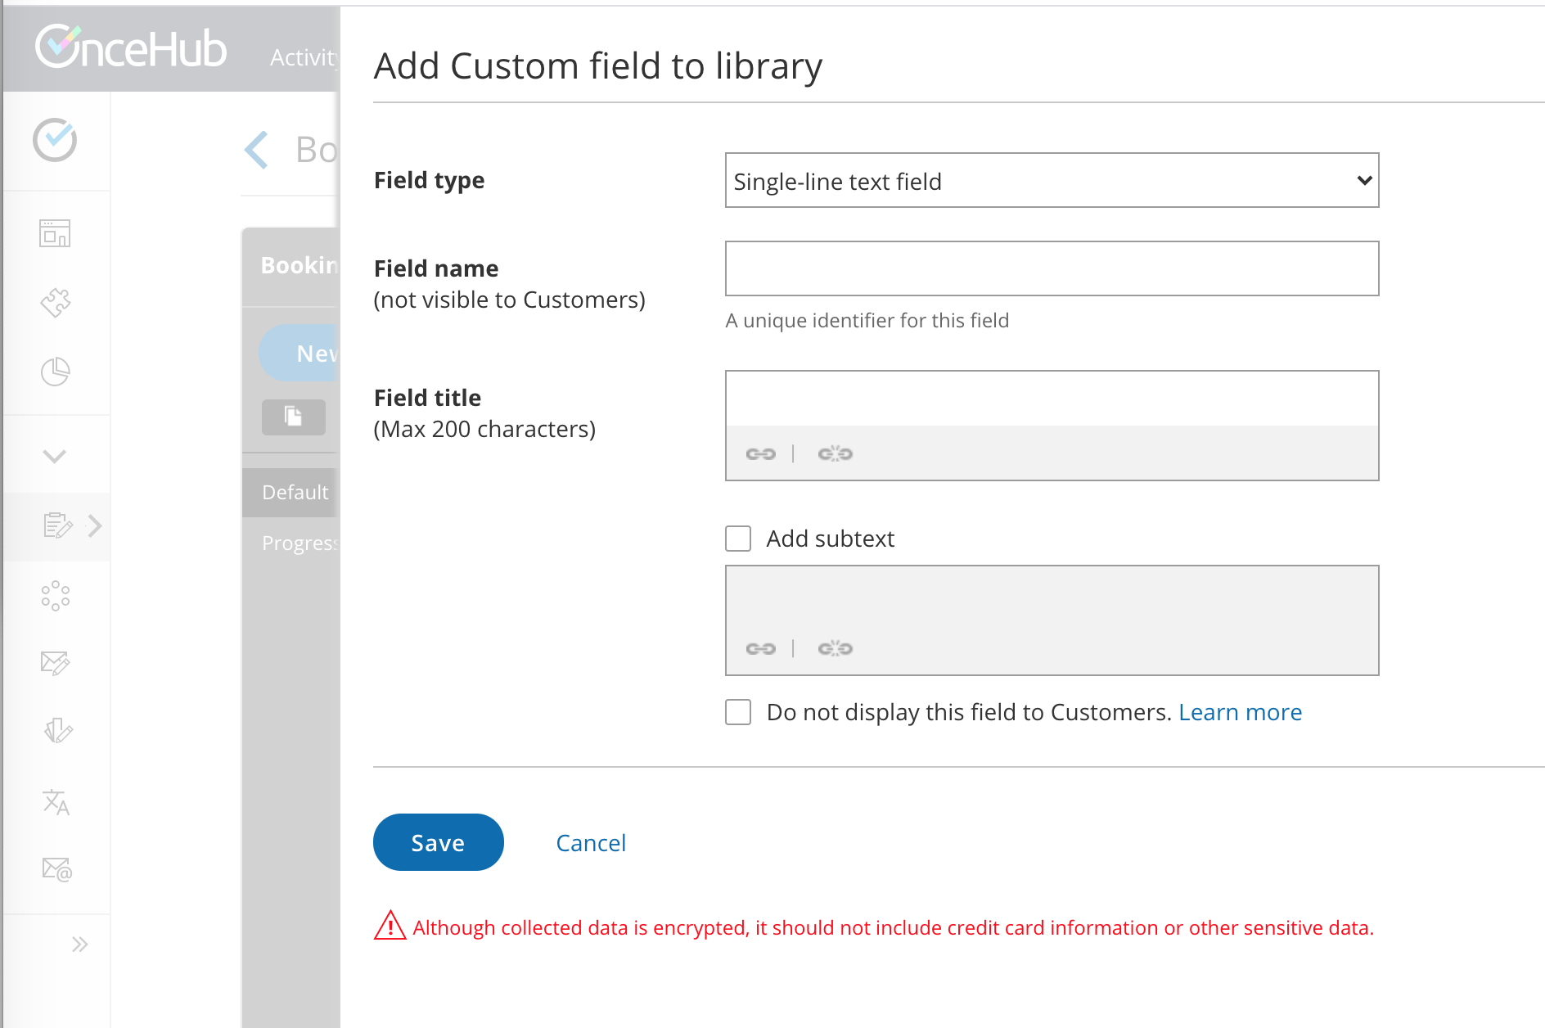Screen dimensions: 1545x1028
Task: Open the booking pages layout sidebar icon
Action: tap(55, 233)
